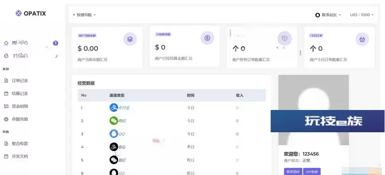Open 订单记录 in the sidebar
The width and height of the screenshot is (385, 175).
click(20, 81)
